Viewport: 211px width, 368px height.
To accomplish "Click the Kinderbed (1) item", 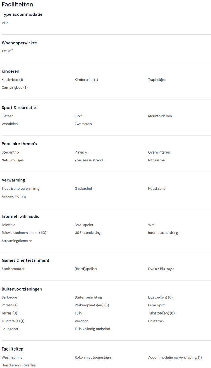I will click(12, 80).
